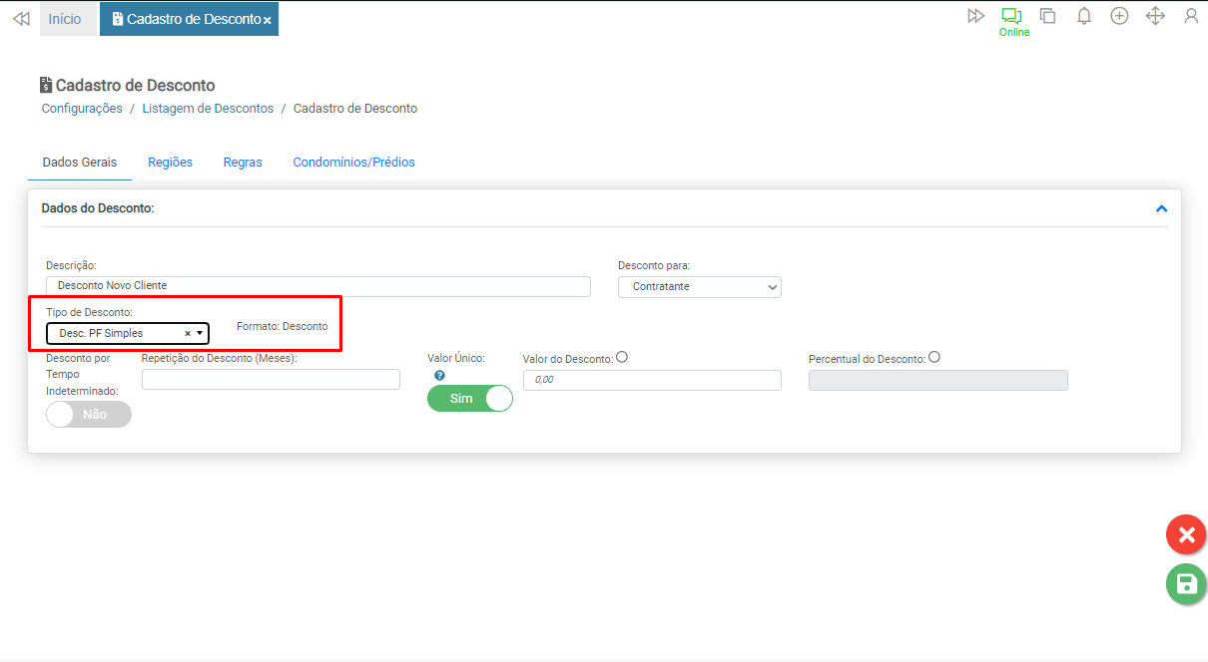Click the green save floating button
This screenshot has height=662, width=1208.
click(x=1186, y=583)
